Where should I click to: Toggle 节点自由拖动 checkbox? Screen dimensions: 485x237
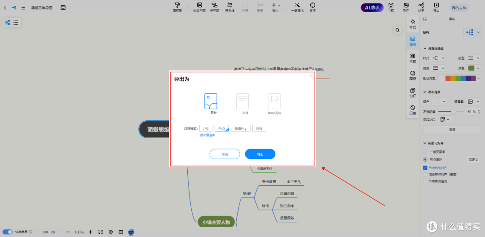(425, 181)
